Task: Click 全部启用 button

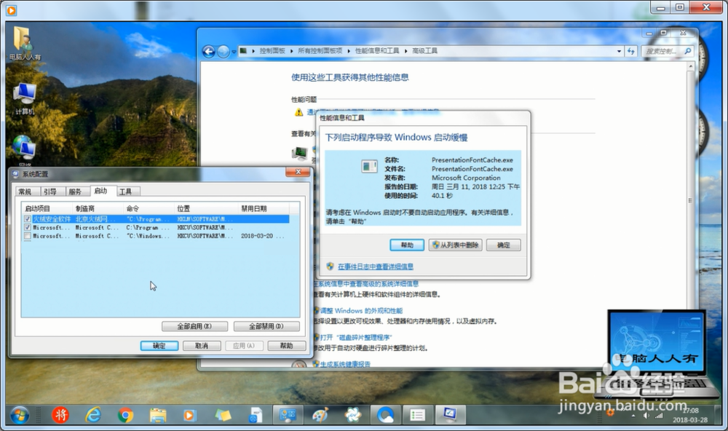Action: (x=194, y=326)
